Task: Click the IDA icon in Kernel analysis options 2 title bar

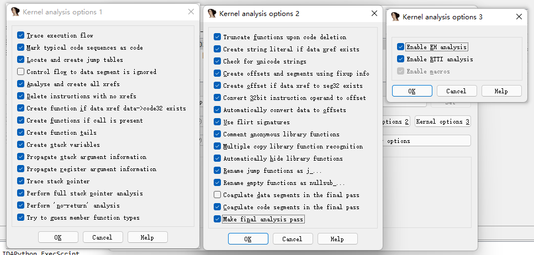Action: click(212, 13)
